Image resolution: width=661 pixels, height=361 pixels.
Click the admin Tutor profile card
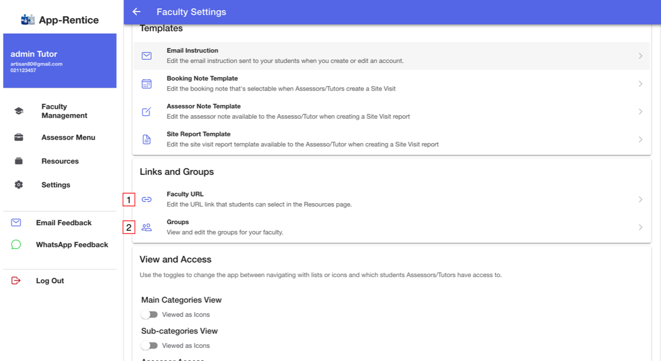(60, 61)
